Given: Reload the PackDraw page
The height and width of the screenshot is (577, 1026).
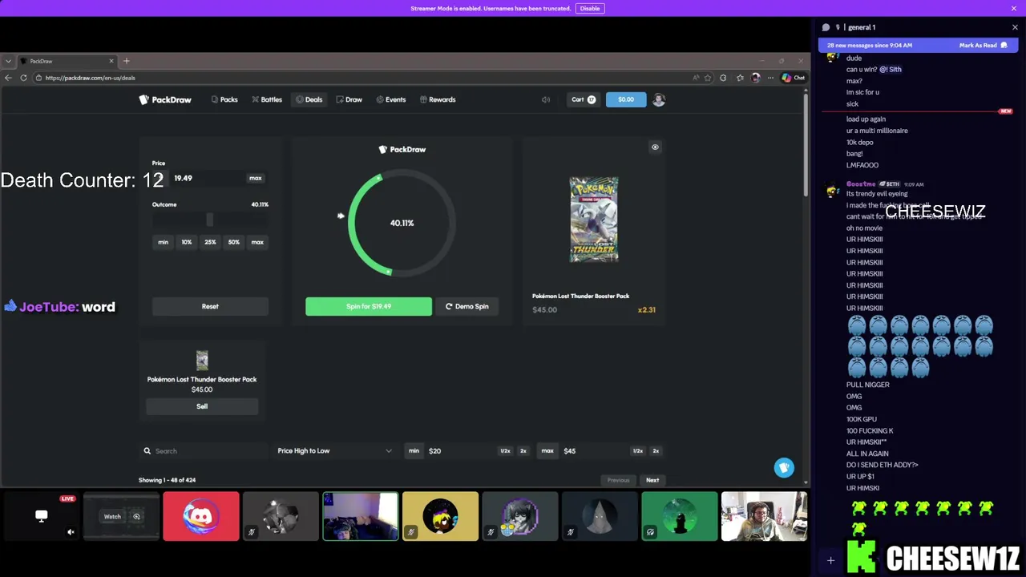Looking at the screenshot, I should coord(23,78).
